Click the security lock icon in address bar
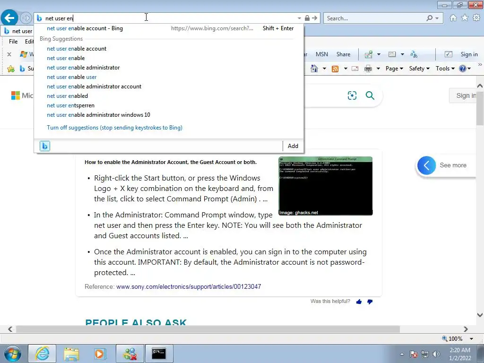The width and height of the screenshot is (484, 363). pos(307,18)
